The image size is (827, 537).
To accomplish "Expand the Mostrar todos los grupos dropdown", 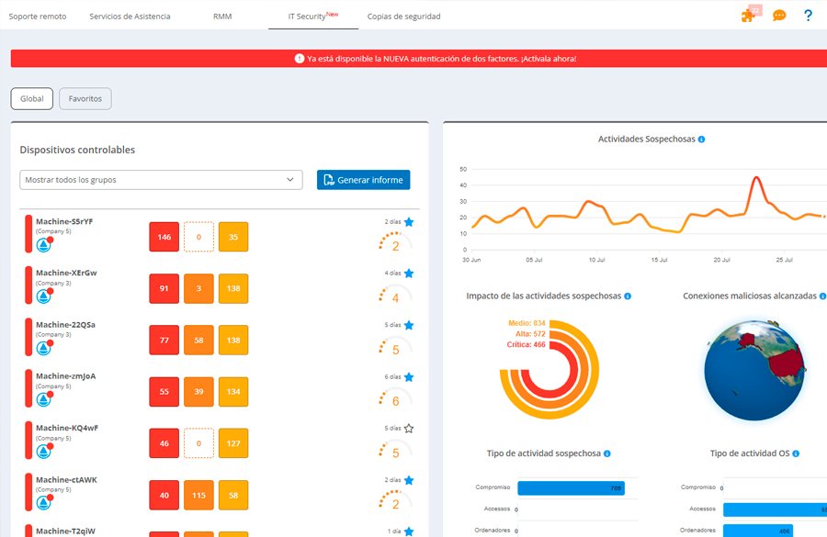I will click(161, 180).
